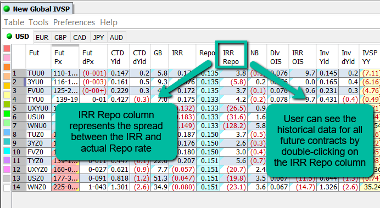The width and height of the screenshot is (380, 208).
Task: Switch to the GBP tab
Action: point(60,37)
